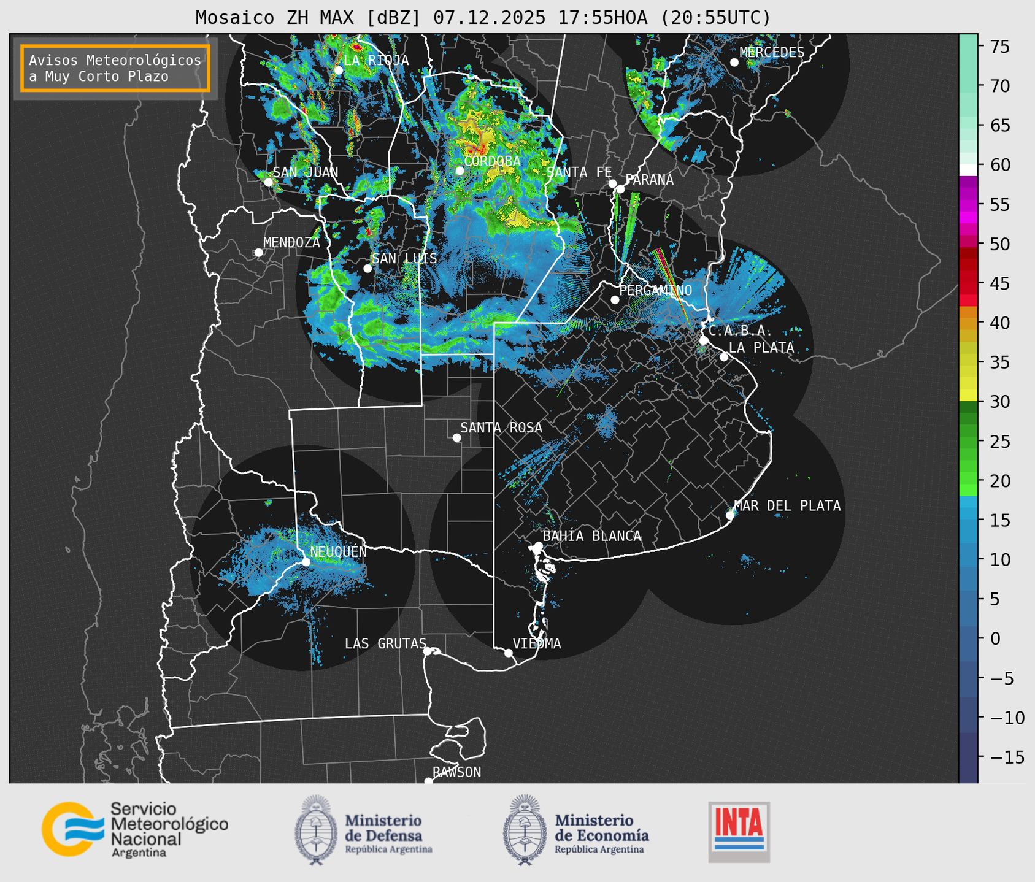Select the Mercedes city marker dot
This screenshot has height=882, width=1035.
tap(734, 62)
